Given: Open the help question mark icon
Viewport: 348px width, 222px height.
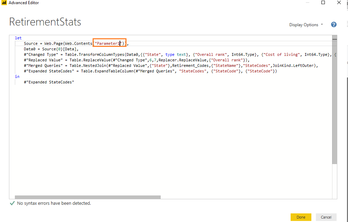Looking at the screenshot, I should pos(333,24).
